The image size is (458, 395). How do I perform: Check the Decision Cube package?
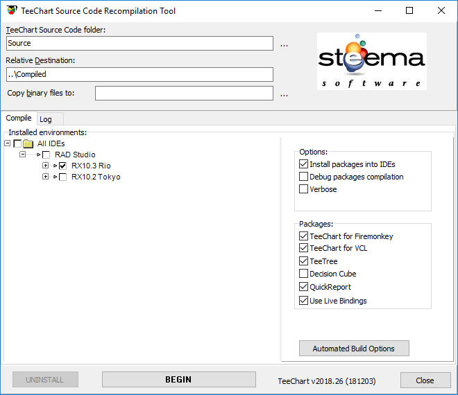[x=303, y=274]
